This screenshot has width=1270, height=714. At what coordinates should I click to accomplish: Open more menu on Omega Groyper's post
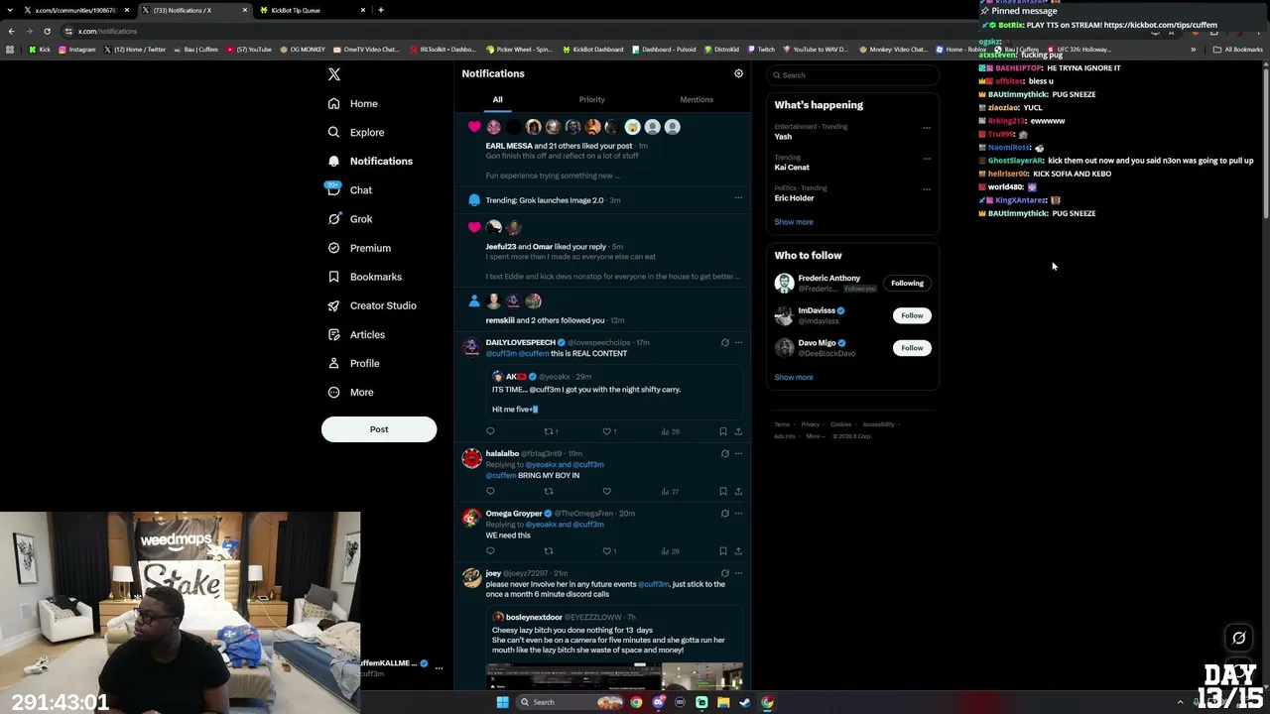tap(738, 514)
